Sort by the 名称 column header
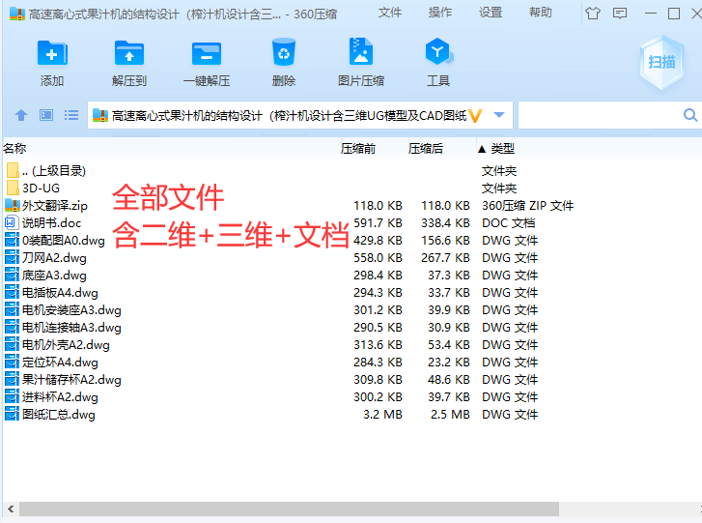The height and width of the screenshot is (523, 702). click(14, 148)
